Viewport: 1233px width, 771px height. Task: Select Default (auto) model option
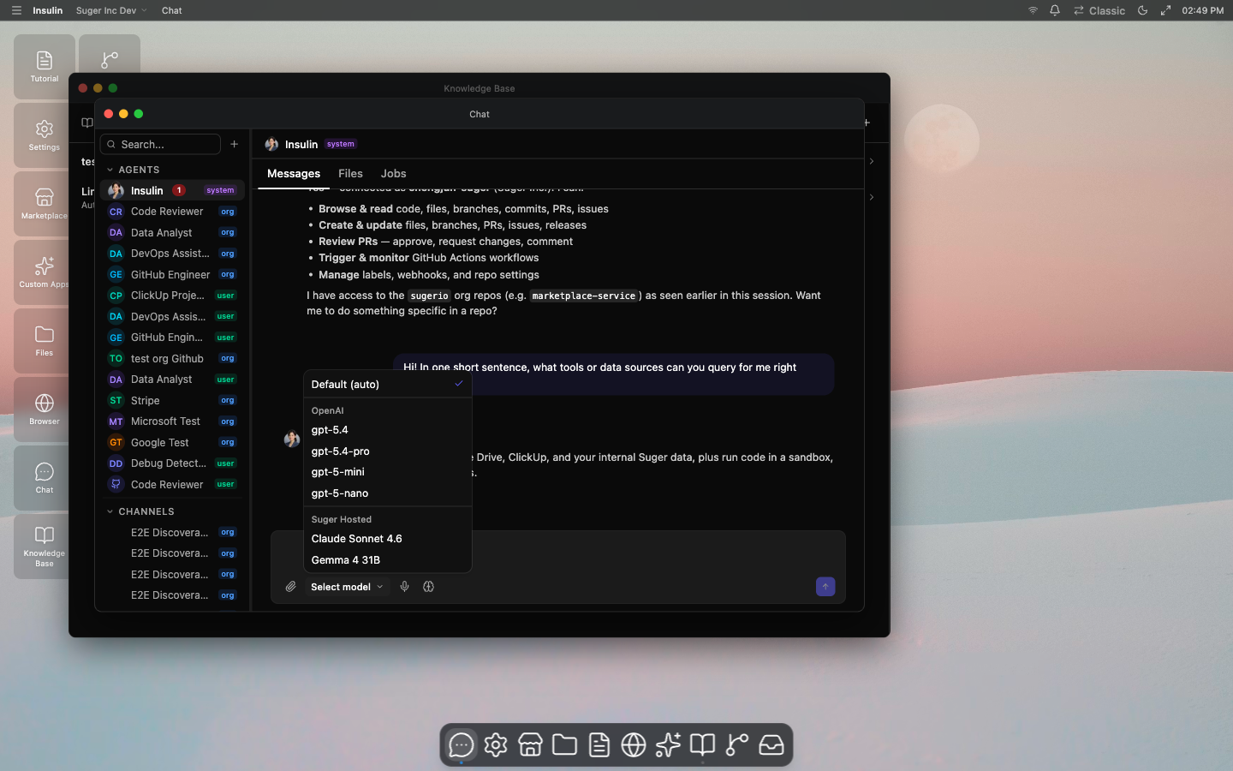[387, 385]
